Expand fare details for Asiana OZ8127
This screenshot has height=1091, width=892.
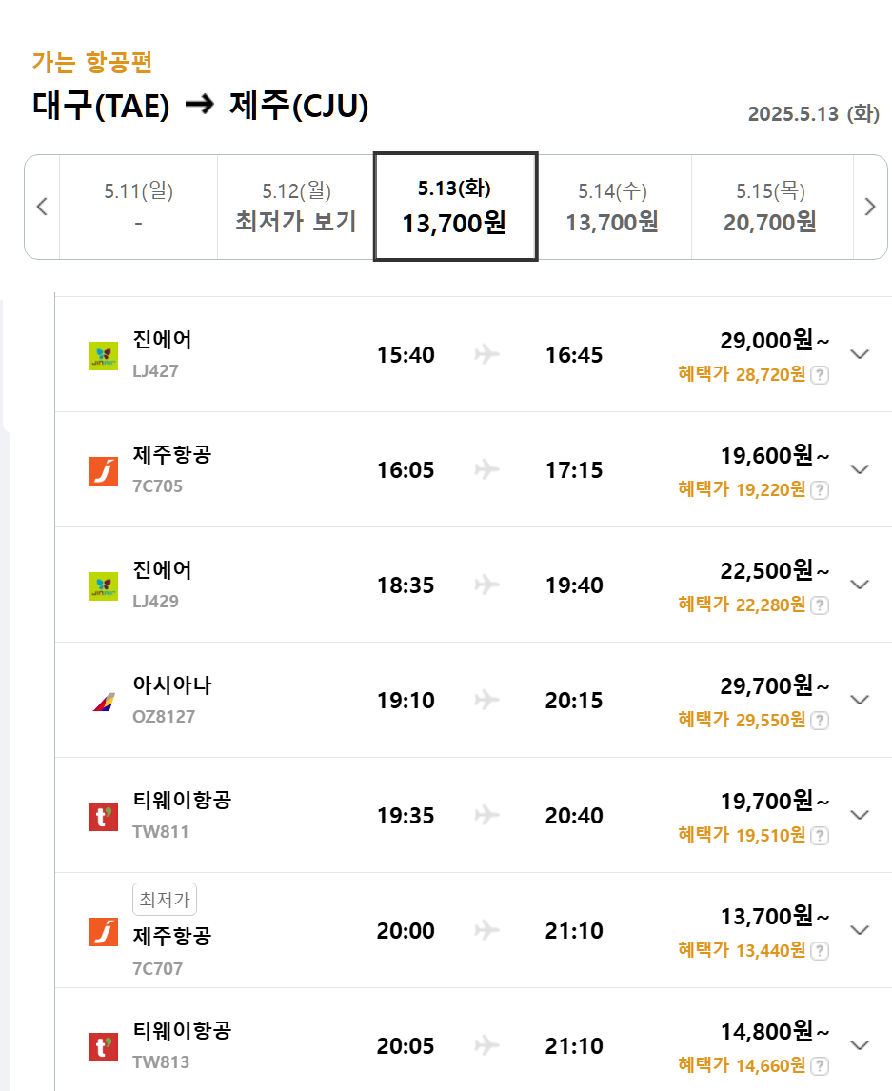860,700
